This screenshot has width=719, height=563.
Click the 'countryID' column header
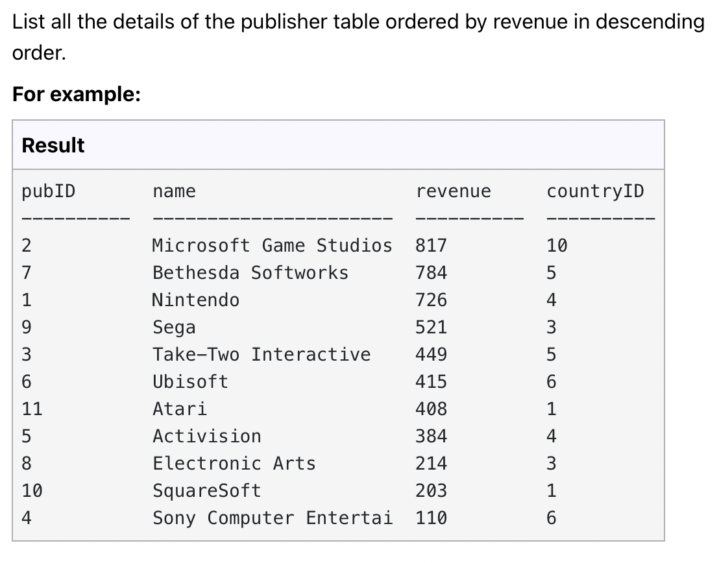pyautogui.click(x=595, y=191)
